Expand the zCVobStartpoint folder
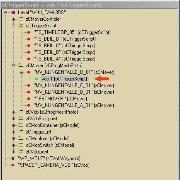Image resolution: width=180 pixels, height=180 pixels. click(x=13, y=119)
